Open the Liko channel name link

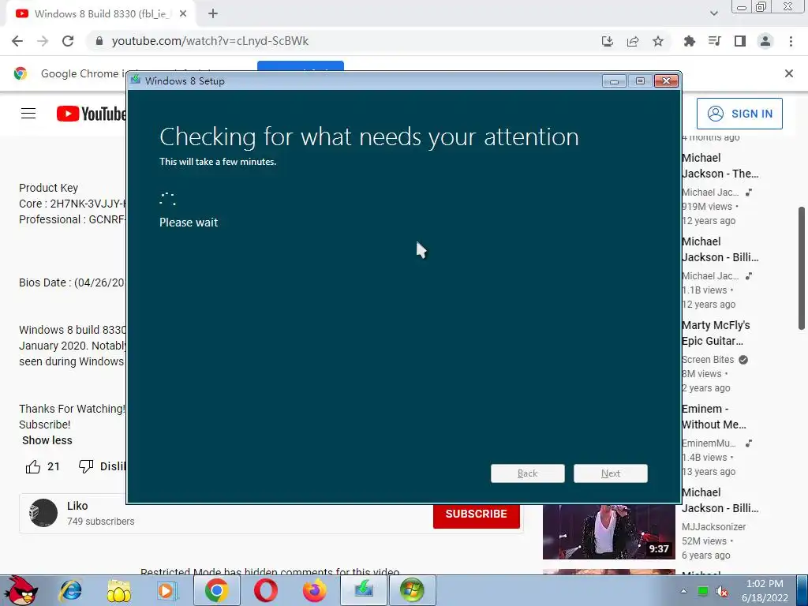click(x=77, y=506)
